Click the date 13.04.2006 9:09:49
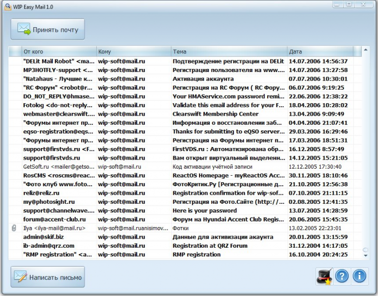378x296 pixels. click(x=317, y=114)
